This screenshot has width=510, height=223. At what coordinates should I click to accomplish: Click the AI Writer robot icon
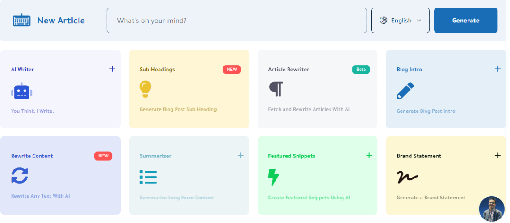pyautogui.click(x=22, y=91)
